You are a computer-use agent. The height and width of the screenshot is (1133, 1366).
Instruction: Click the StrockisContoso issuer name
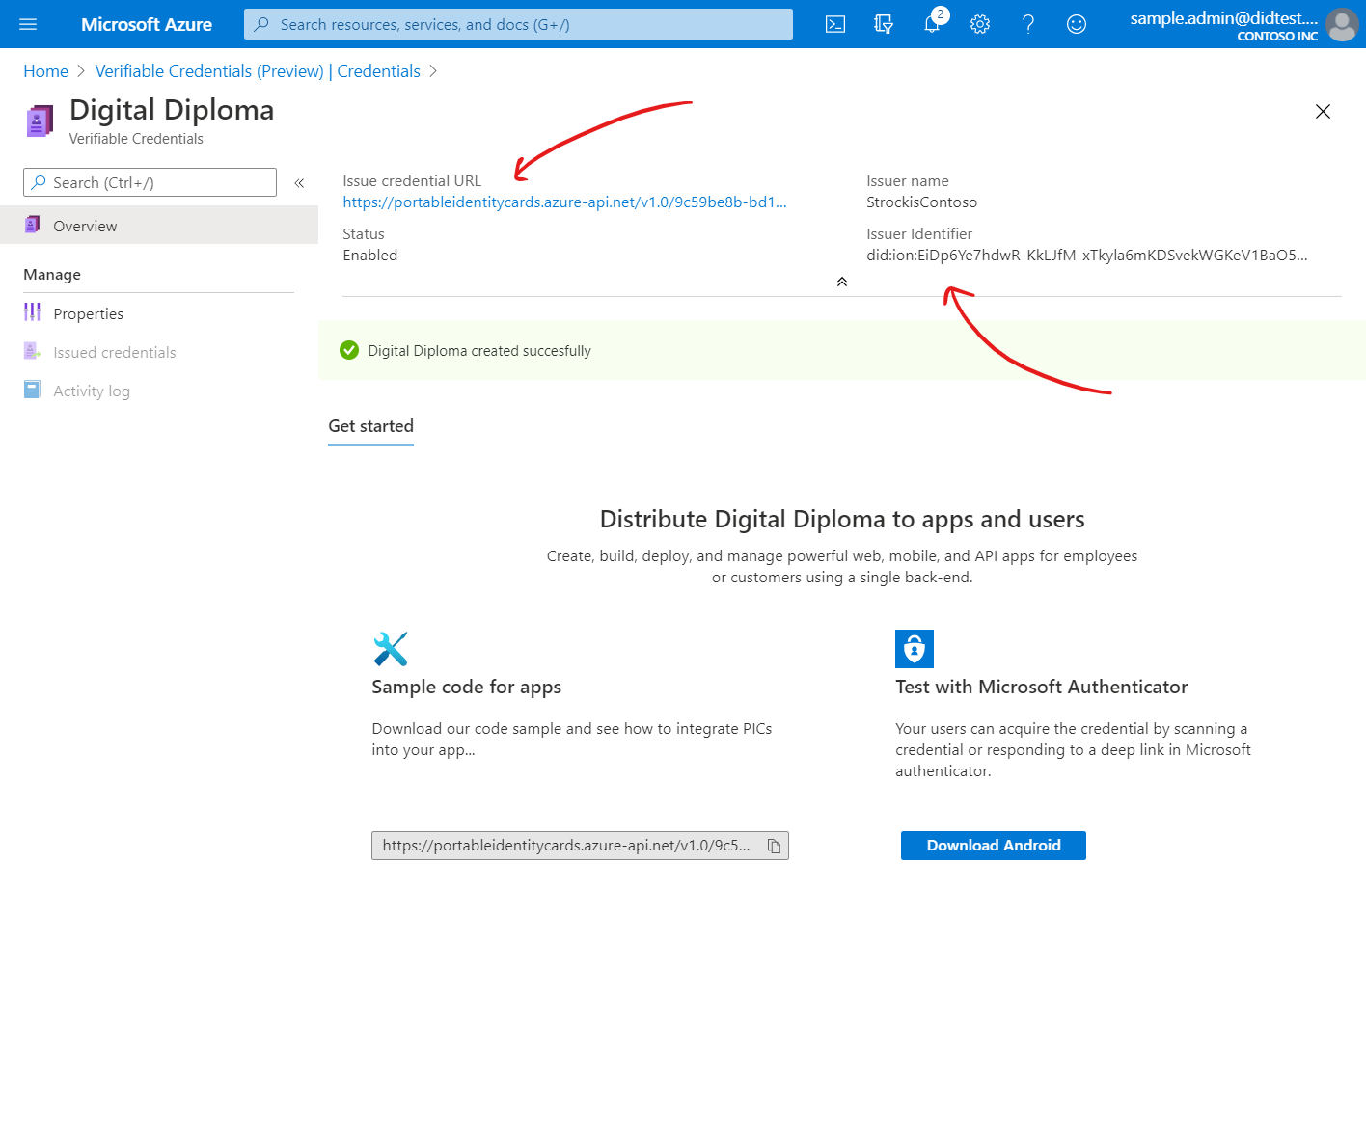tap(921, 202)
